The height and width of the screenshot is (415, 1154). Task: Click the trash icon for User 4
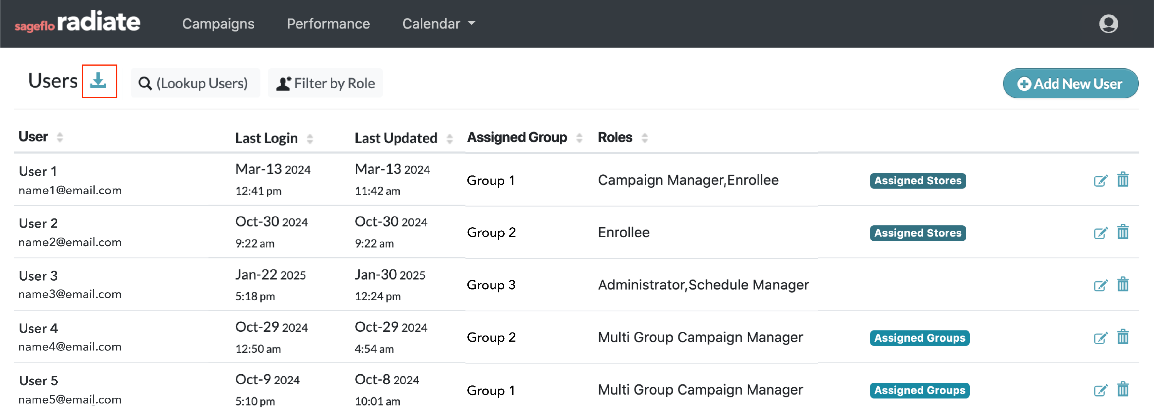click(x=1122, y=337)
